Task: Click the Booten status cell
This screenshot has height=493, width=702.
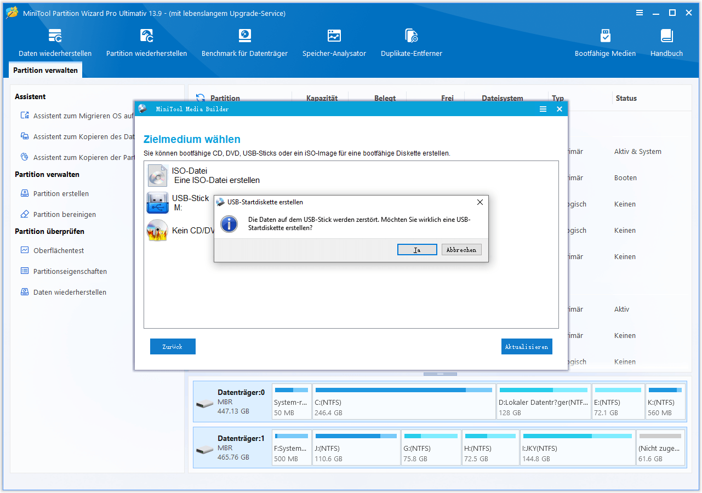Action: coord(625,178)
